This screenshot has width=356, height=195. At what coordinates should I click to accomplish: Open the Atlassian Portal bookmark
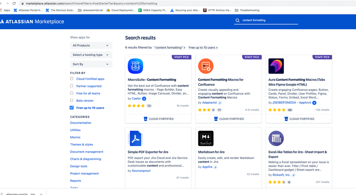pos(28,10)
